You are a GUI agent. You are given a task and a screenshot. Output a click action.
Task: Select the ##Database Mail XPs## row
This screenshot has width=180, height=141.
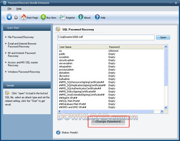pyautogui.click(x=111, y=104)
